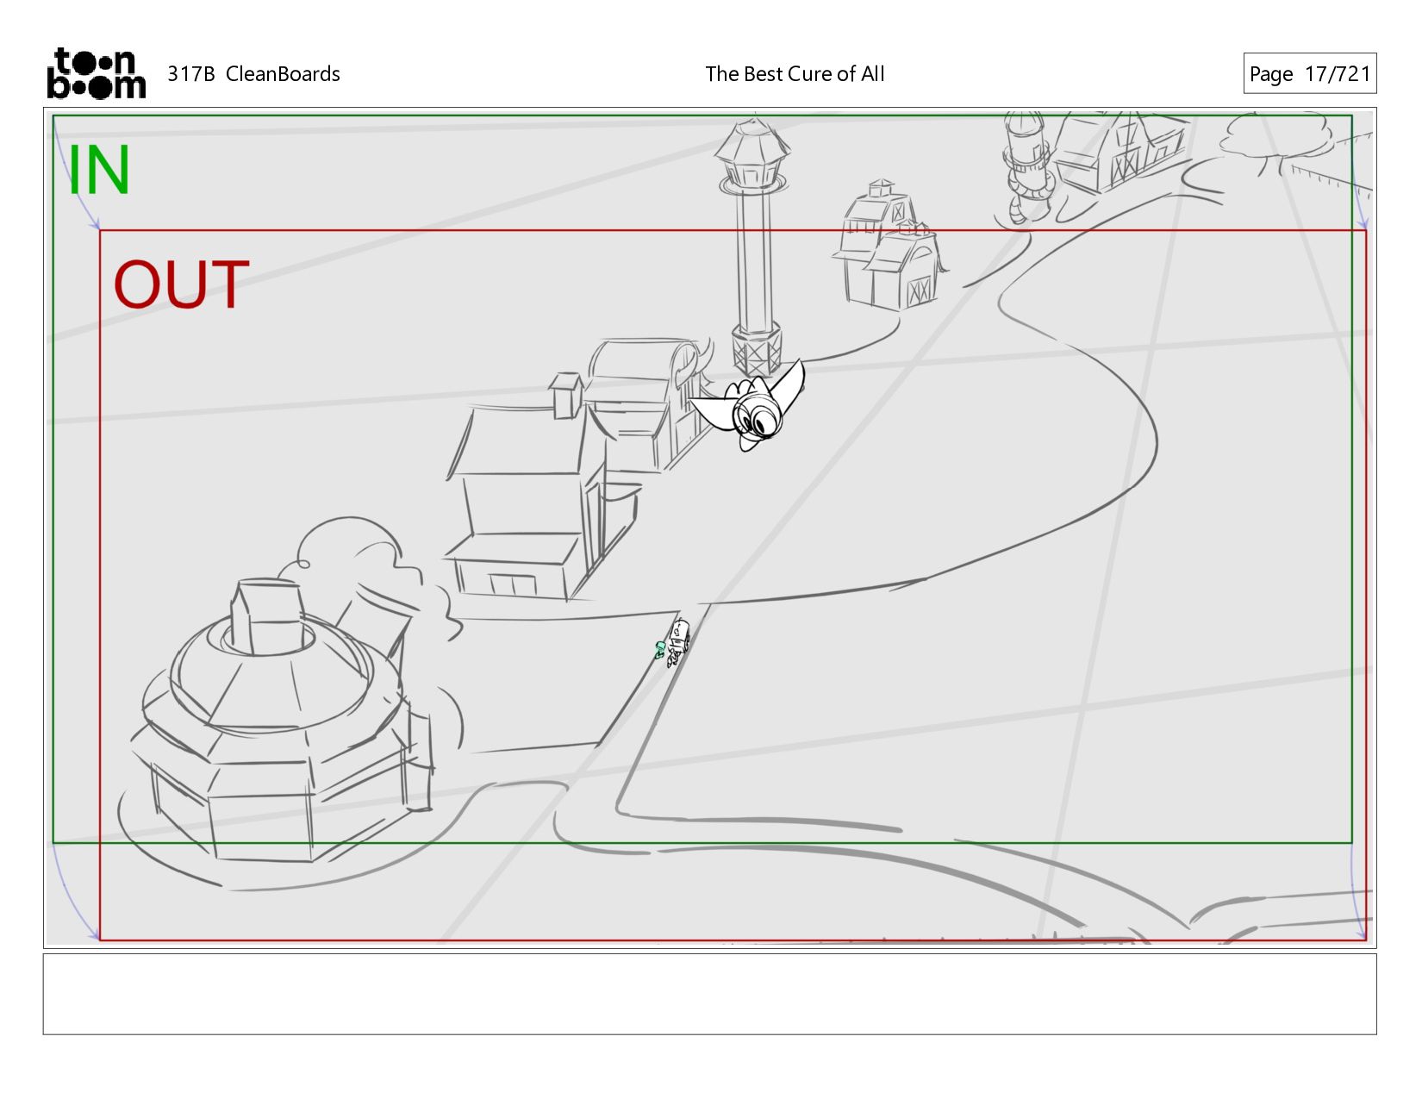Click the tall tower drawing
Screen dimensions: 1422x1099
[x=755, y=247]
